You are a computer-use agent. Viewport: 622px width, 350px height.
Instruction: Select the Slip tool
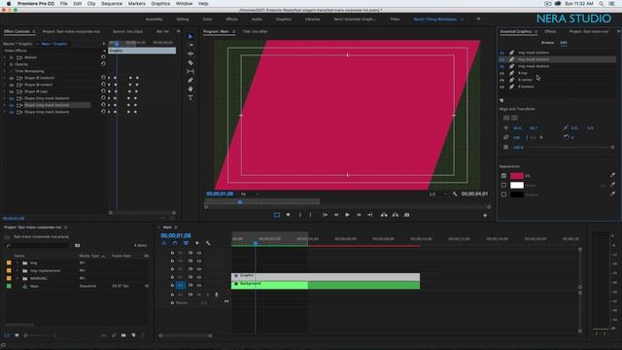coord(190,71)
